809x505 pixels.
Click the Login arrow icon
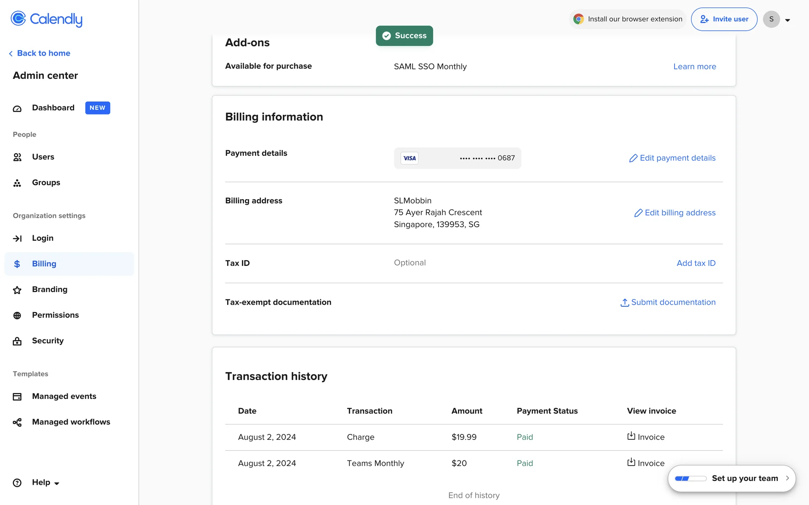coord(17,239)
